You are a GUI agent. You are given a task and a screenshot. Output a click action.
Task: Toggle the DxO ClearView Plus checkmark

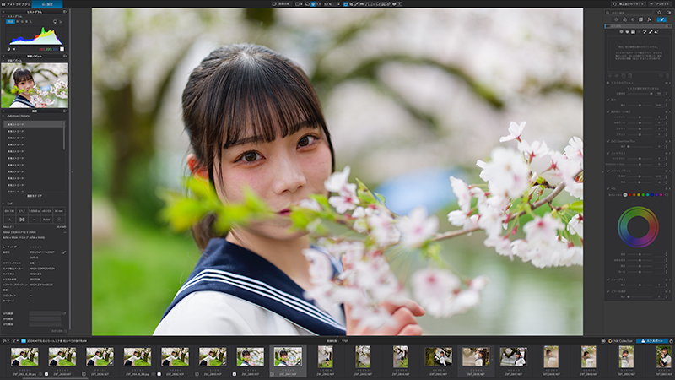(x=608, y=141)
